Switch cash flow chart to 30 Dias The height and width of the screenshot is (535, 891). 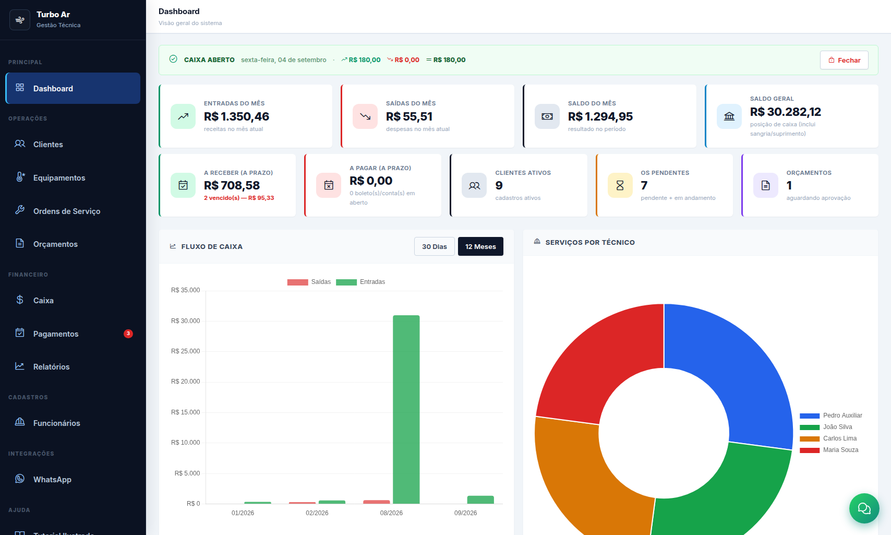tap(435, 246)
